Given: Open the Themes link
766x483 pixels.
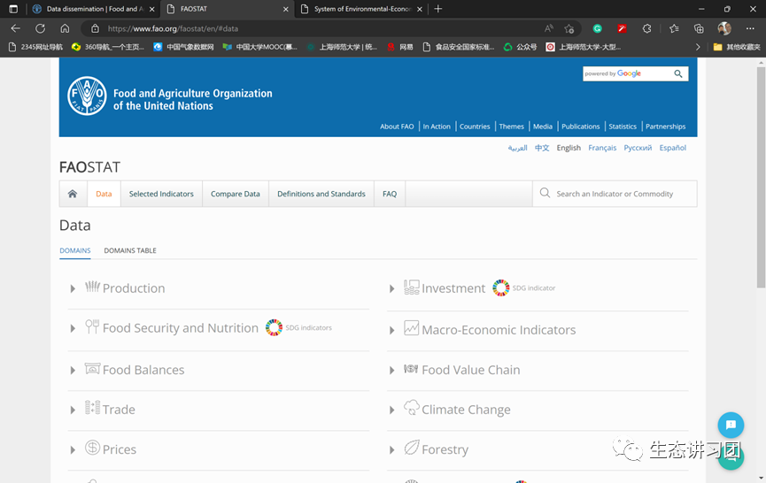Looking at the screenshot, I should pyautogui.click(x=512, y=126).
